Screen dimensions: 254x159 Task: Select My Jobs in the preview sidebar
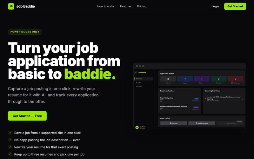138,83
